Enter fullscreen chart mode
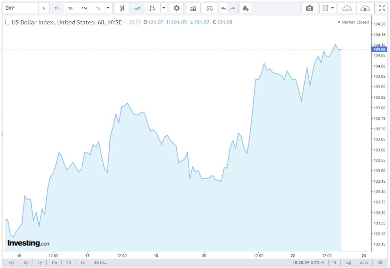This screenshot has height=268, width=390. (x=381, y=8)
